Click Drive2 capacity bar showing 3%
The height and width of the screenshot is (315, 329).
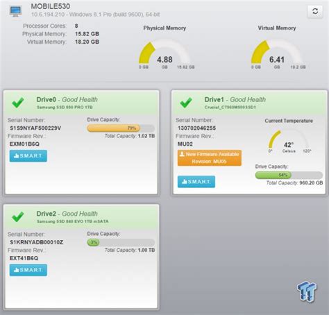point(121,242)
